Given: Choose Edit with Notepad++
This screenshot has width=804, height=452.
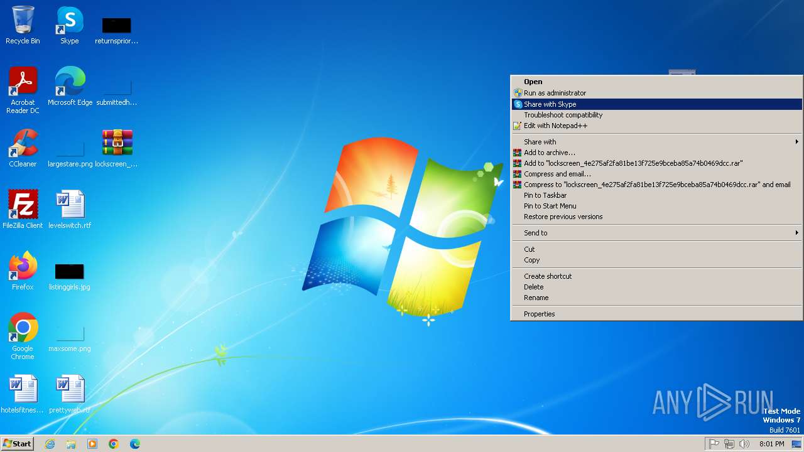Looking at the screenshot, I should pos(657,126).
